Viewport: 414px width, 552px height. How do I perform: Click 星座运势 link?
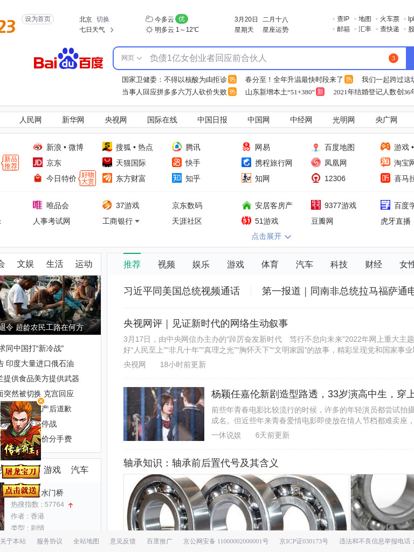click(275, 30)
